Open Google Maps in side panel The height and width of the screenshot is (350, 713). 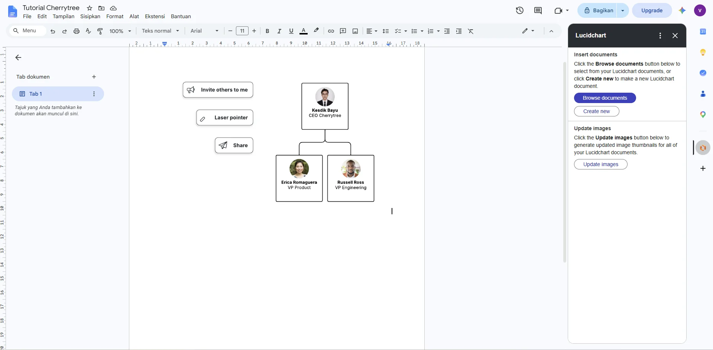(703, 115)
